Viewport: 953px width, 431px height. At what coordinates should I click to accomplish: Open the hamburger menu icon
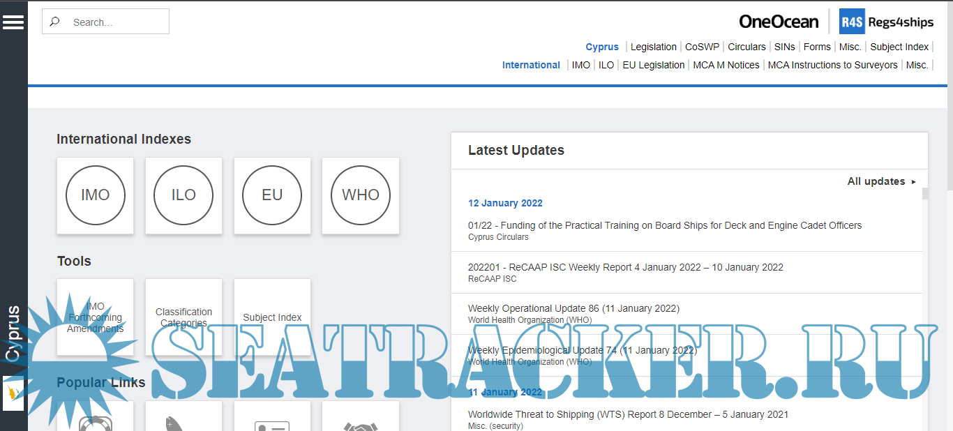tap(13, 22)
